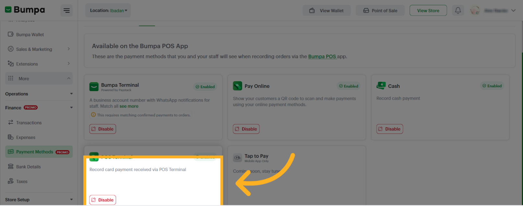Click the Expenses coins icon
The image size is (523, 206).
tap(11, 137)
